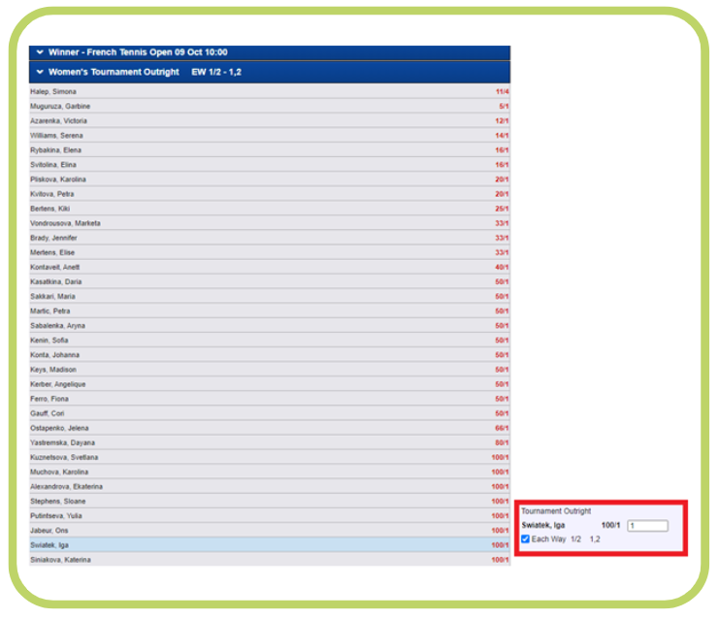Choose Sabalenka, Aryna odds 50/1

point(502,326)
